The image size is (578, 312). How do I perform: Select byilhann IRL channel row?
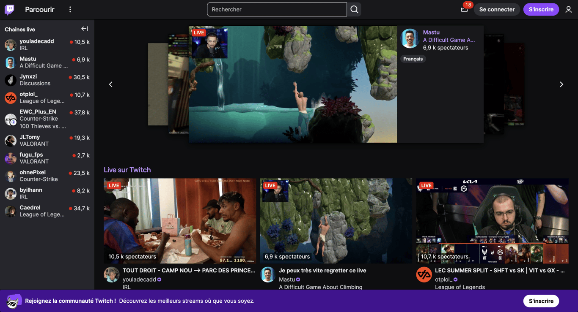click(x=47, y=194)
